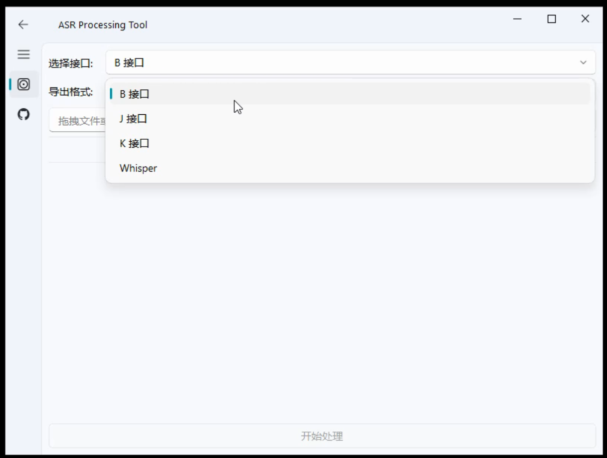Click the 导出格式 label
Image resolution: width=607 pixels, height=458 pixels.
[70, 92]
